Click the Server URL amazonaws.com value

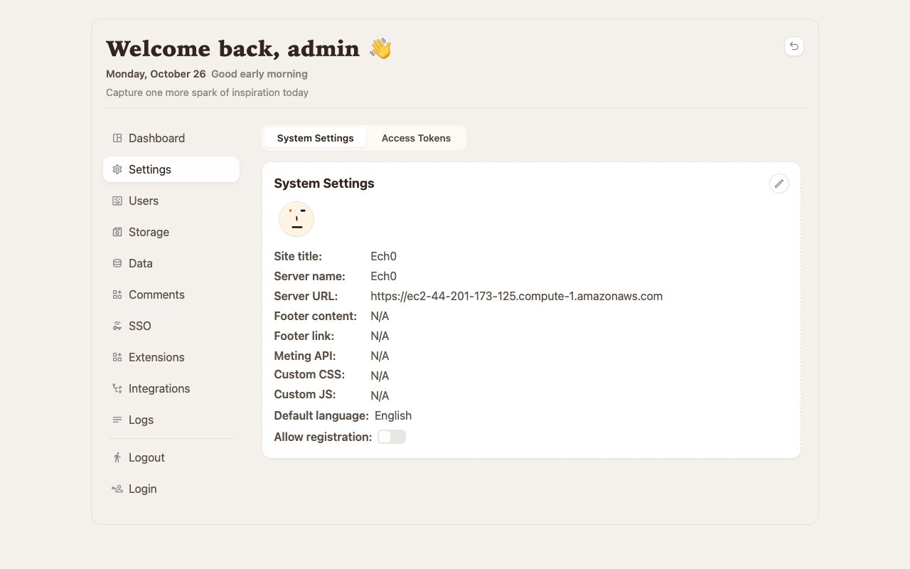pos(517,296)
